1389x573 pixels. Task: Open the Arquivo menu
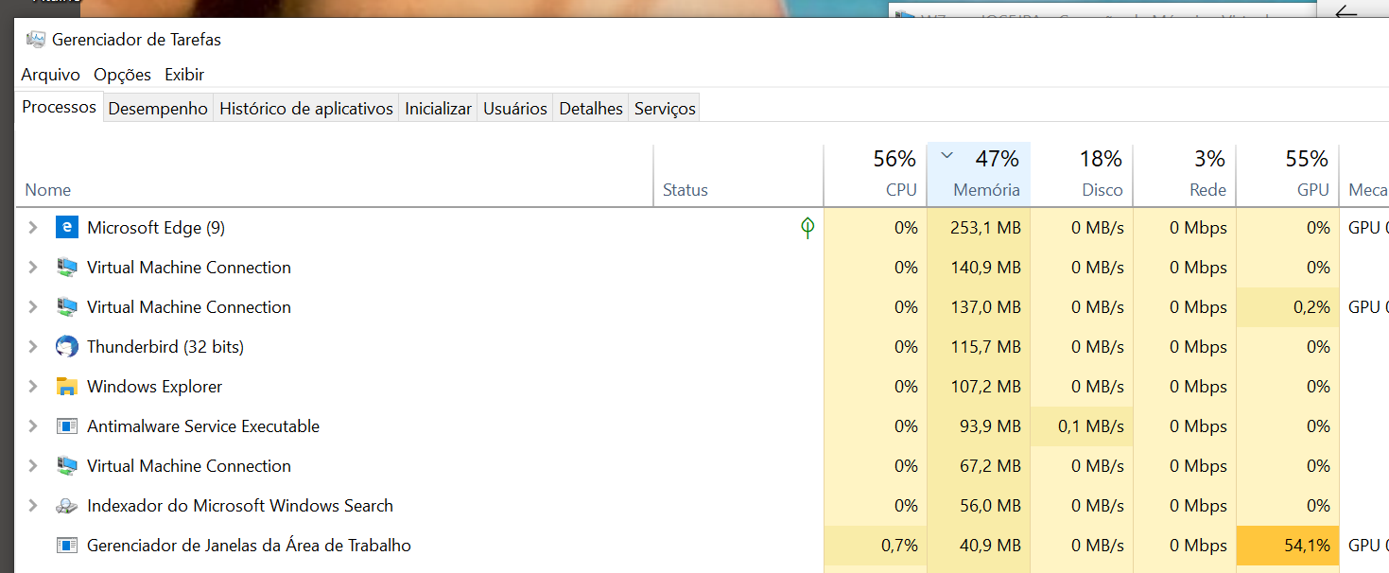[51, 75]
